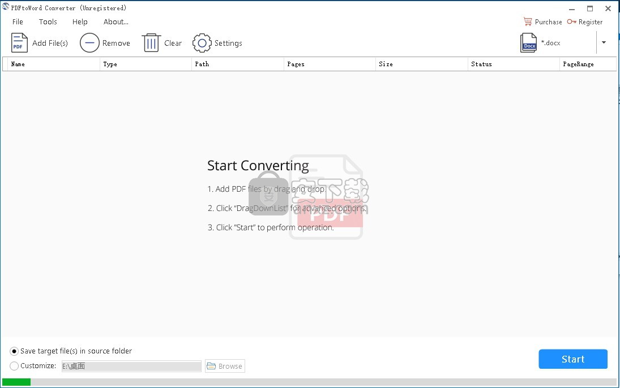Click the Remove minus-circle icon
Viewport: 620px width, 388px height.
(x=89, y=42)
